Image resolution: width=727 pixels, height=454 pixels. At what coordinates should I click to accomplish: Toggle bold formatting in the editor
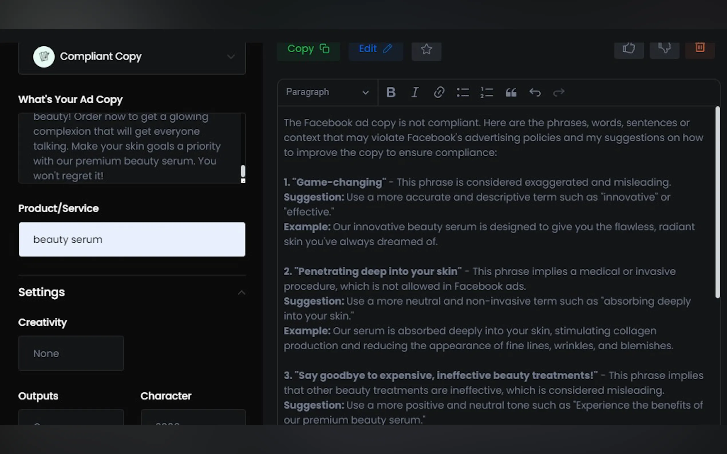pyautogui.click(x=391, y=92)
